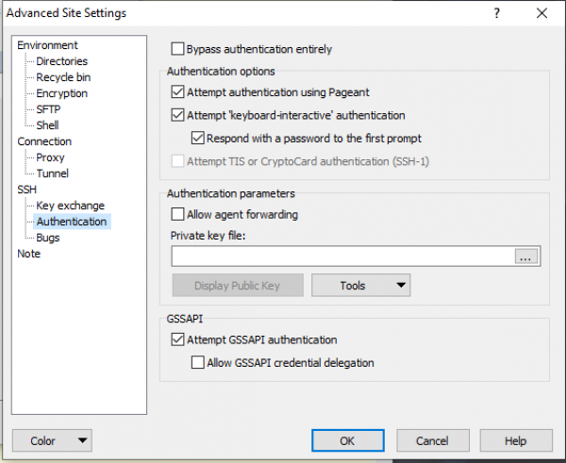Toggle Respond with a password to first prompt
Viewport: 566px width, 463px height.
point(197,139)
